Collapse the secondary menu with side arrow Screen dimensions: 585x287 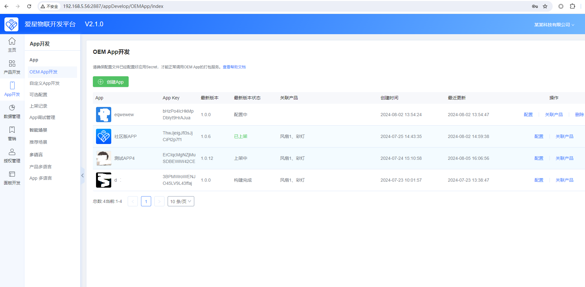tap(82, 175)
